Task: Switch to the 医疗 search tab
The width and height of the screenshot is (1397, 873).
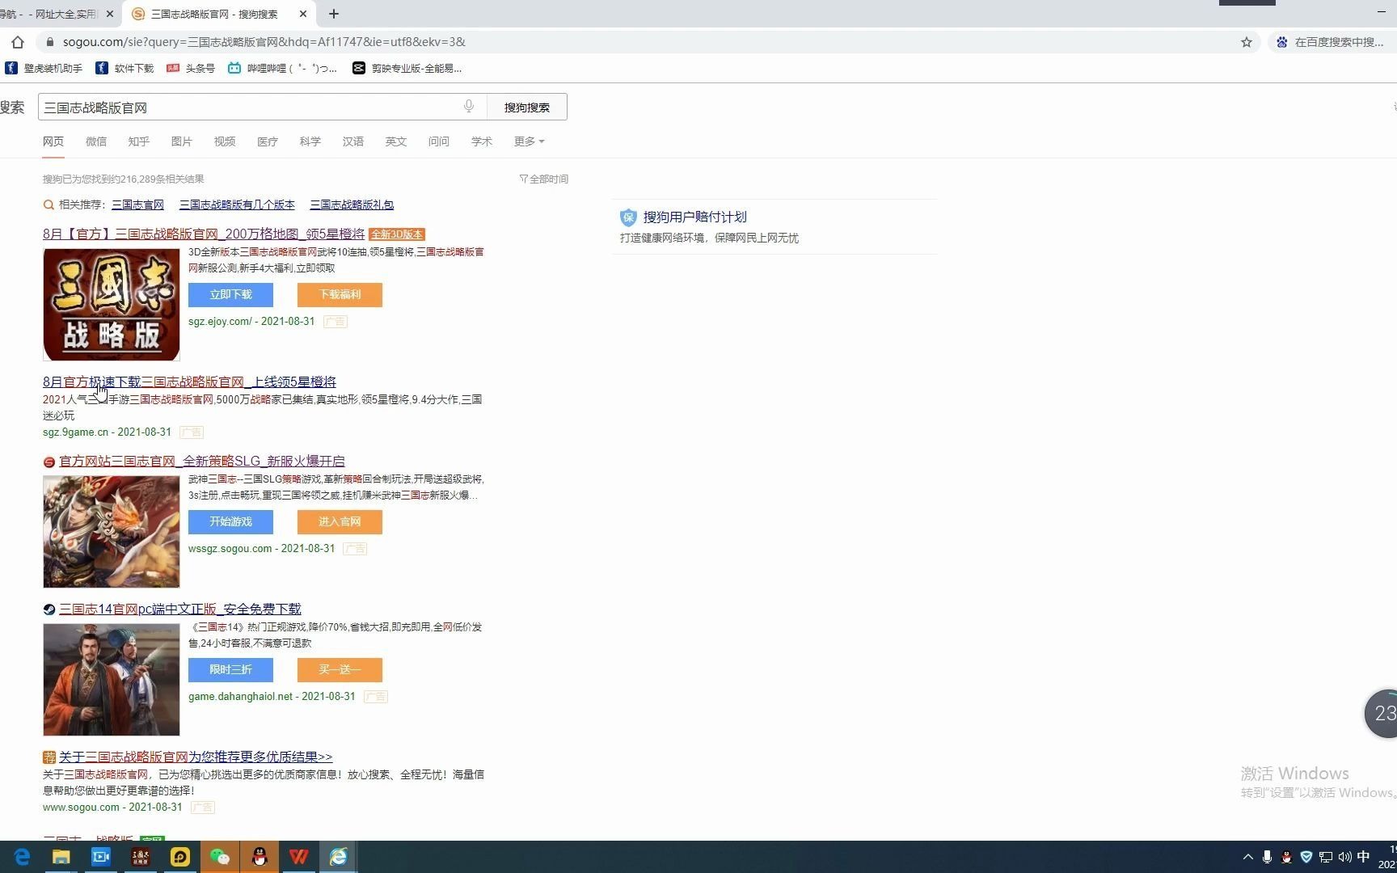Action: pos(268,141)
